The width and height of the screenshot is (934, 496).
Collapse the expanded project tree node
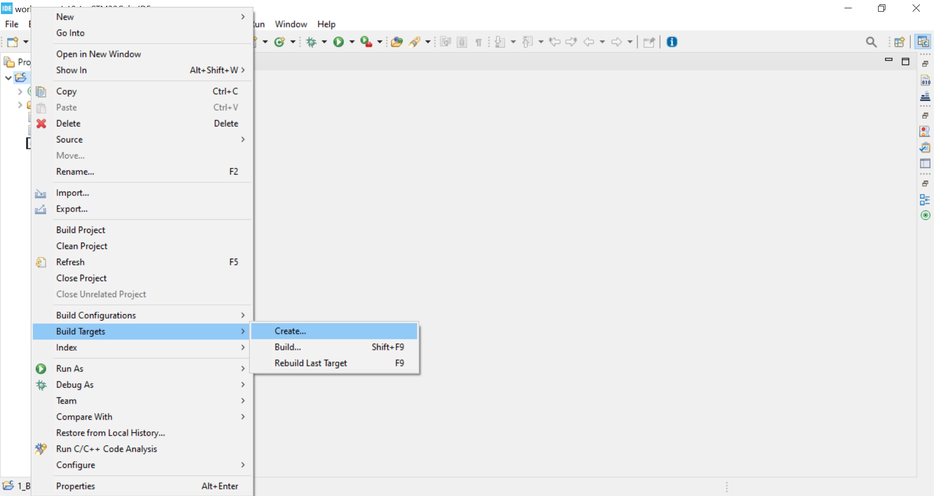pos(8,78)
